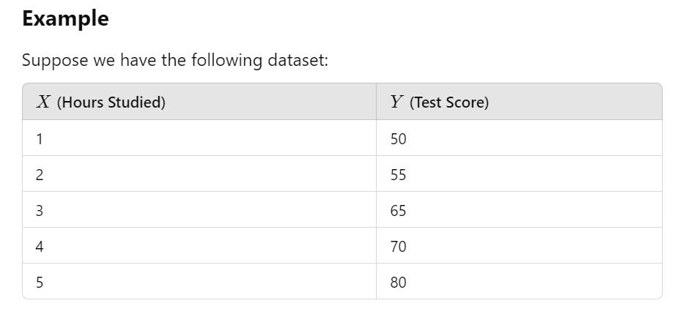This screenshot has height=317, width=681.
Task: Click the italic X symbol in table header
Action: click(x=43, y=102)
